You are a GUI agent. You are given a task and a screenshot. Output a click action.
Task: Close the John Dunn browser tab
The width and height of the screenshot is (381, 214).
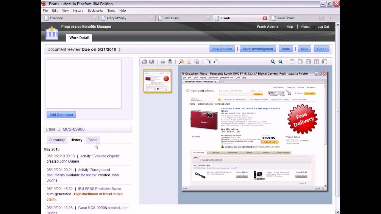tap(208, 18)
